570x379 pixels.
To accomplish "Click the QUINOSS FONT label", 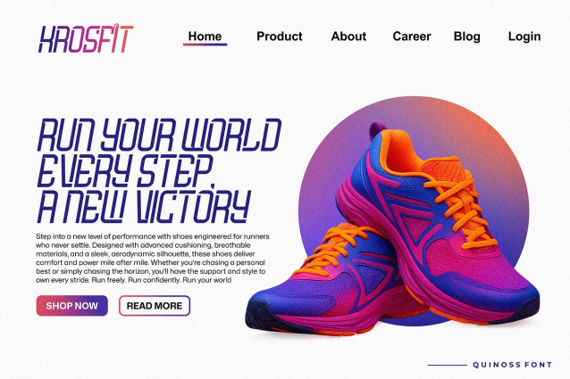I will coord(512,365).
